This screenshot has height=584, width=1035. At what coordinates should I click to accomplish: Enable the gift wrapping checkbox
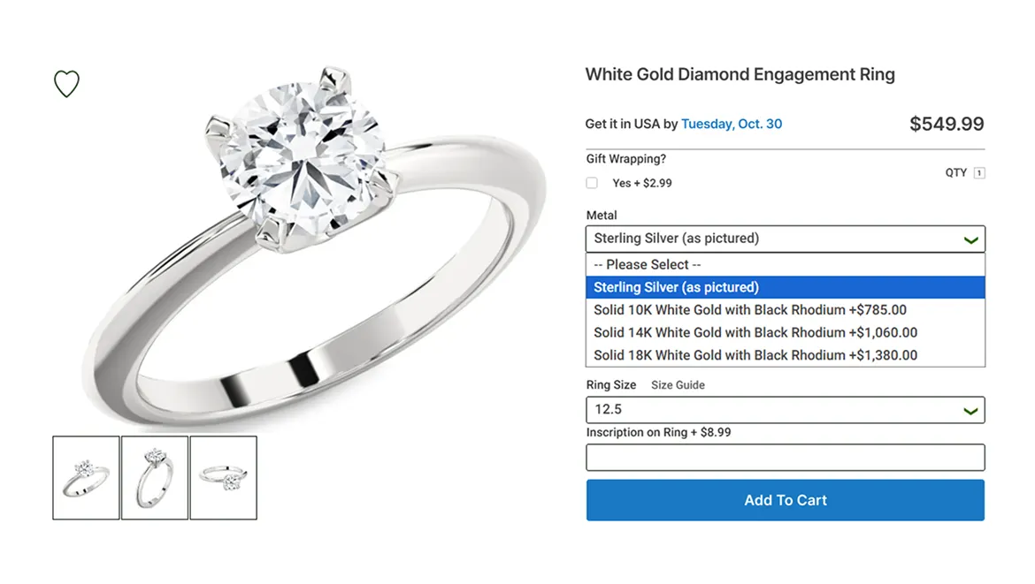592,183
